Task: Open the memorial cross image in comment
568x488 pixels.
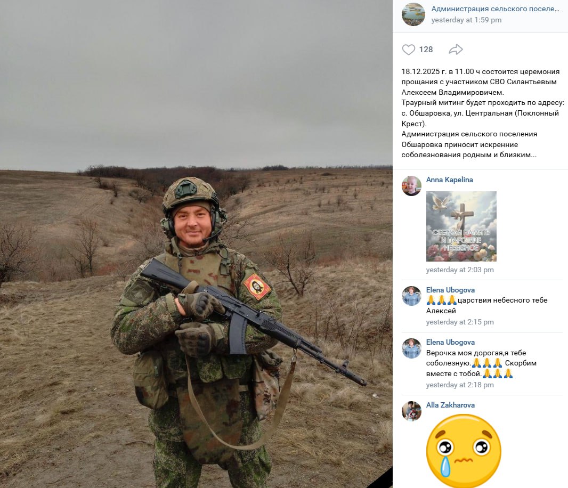Action: [461, 226]
